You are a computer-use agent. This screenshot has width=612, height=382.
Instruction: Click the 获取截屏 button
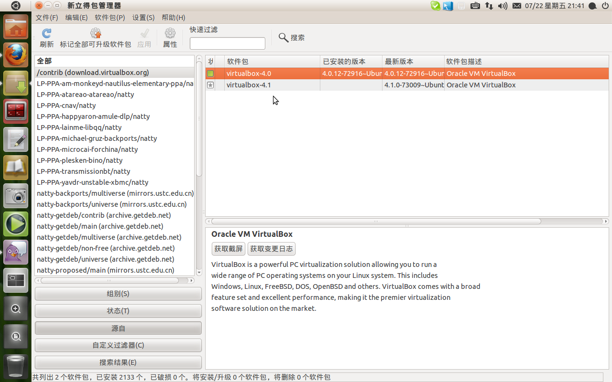229,249
